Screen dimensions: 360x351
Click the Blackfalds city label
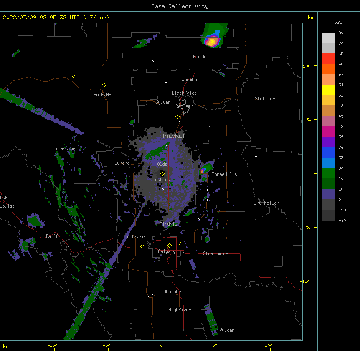click(x=184, y=93)
